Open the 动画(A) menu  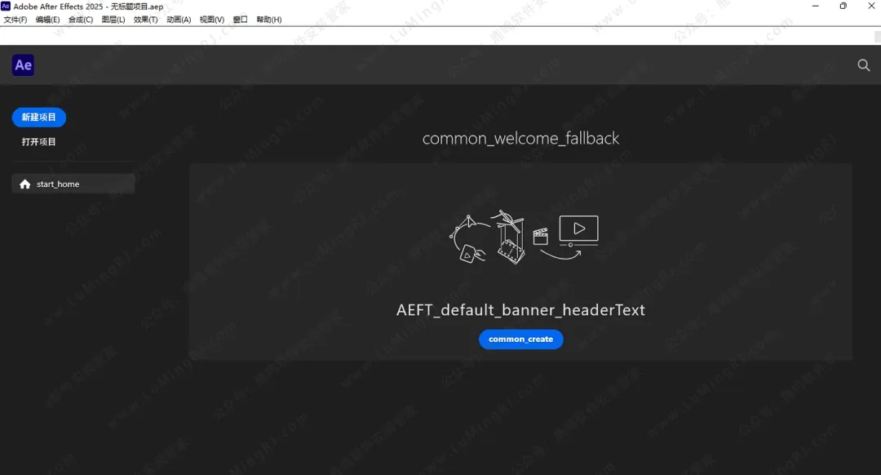[179, 20]
